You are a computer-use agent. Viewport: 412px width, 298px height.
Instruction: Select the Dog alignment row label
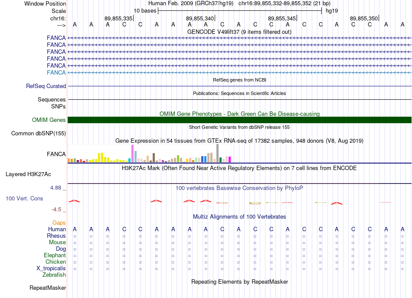61,249
